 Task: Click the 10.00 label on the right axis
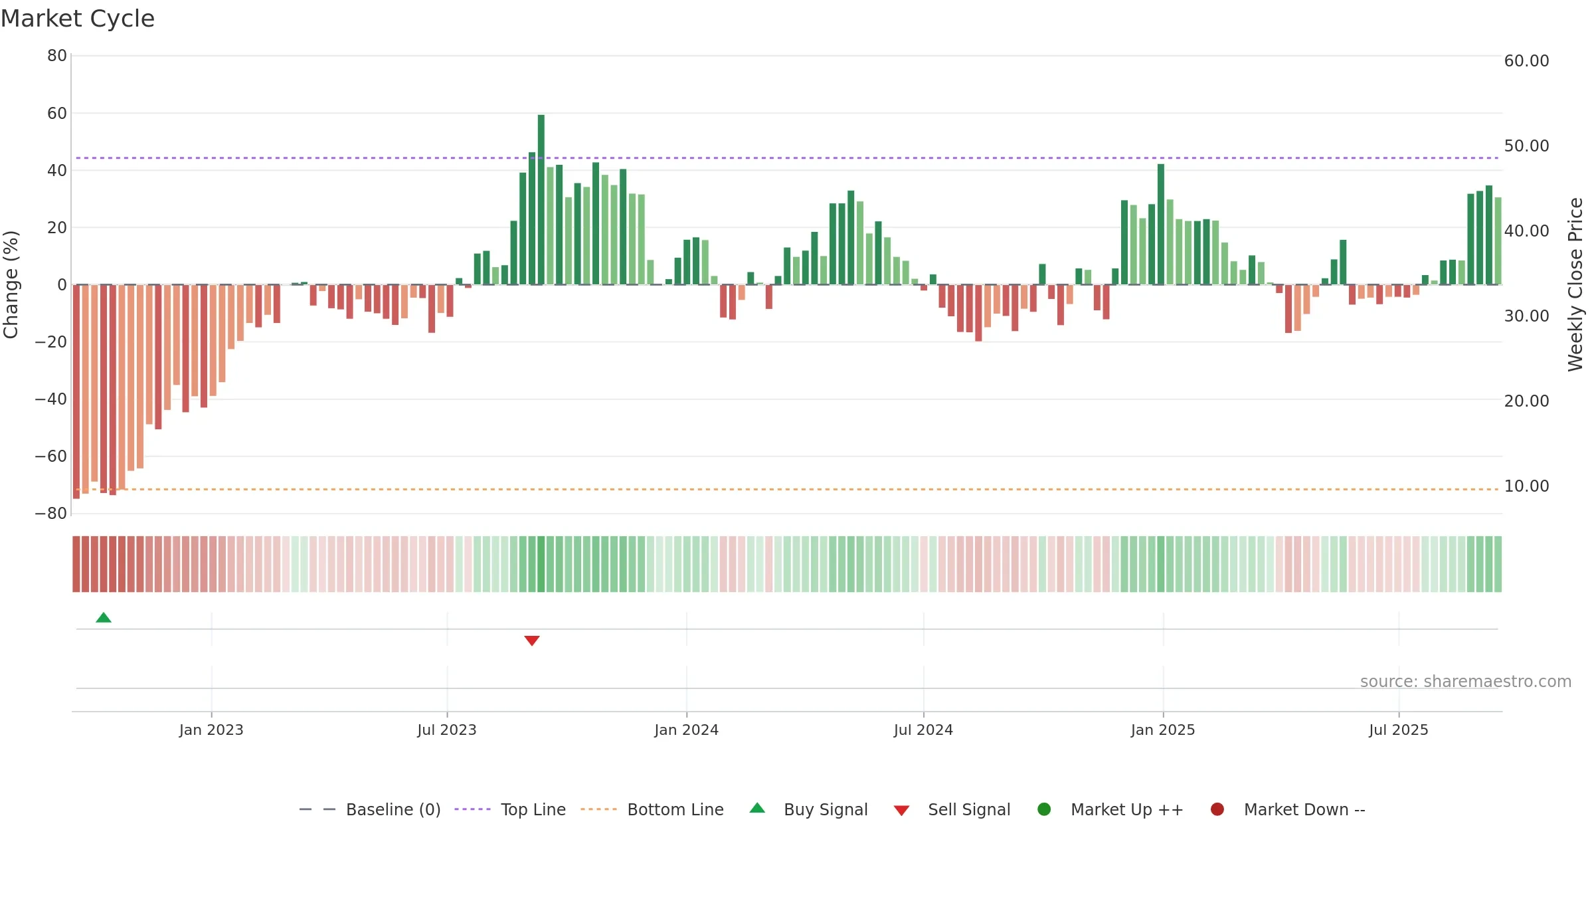1526,486
